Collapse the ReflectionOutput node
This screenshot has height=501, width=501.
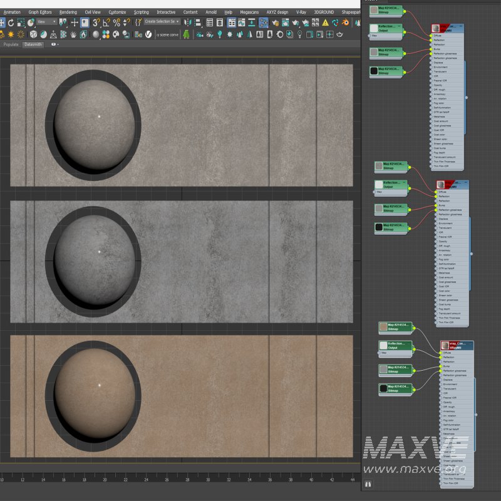click(x=399, y=26)
